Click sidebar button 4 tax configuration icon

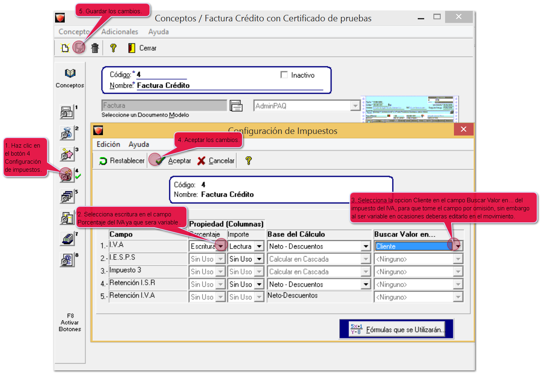tap(67, 175)
